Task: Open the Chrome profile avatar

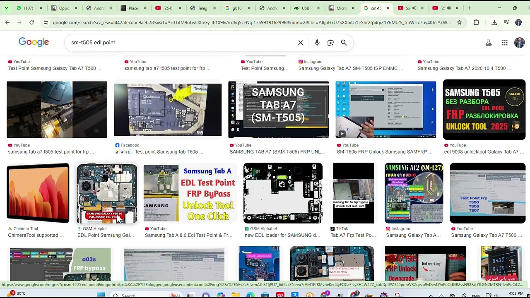Action: 518,23
